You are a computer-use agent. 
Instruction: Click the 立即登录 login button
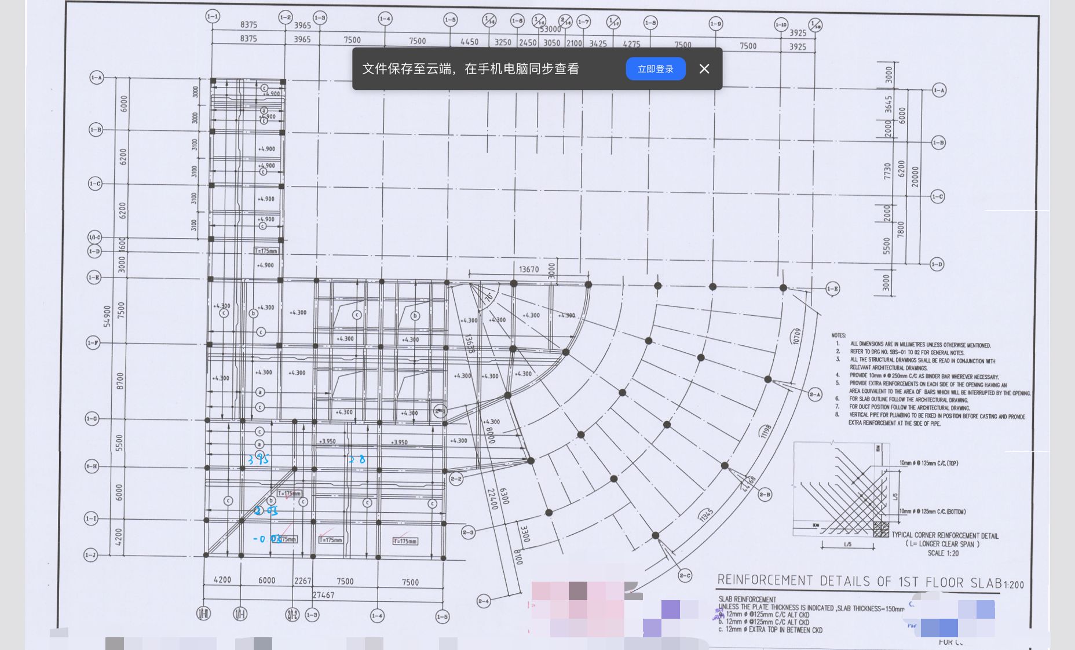[655, 69]
